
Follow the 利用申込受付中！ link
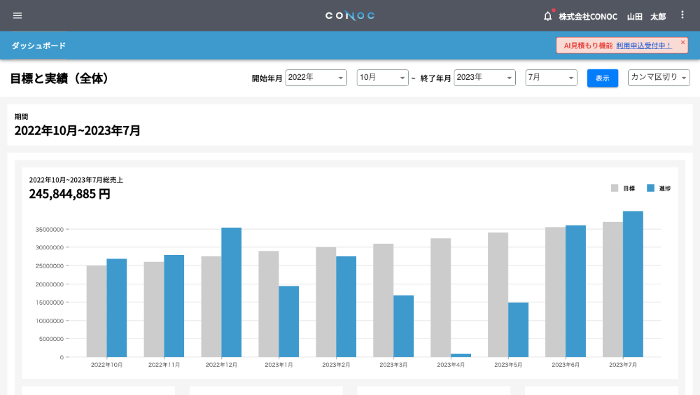[644, 46]
